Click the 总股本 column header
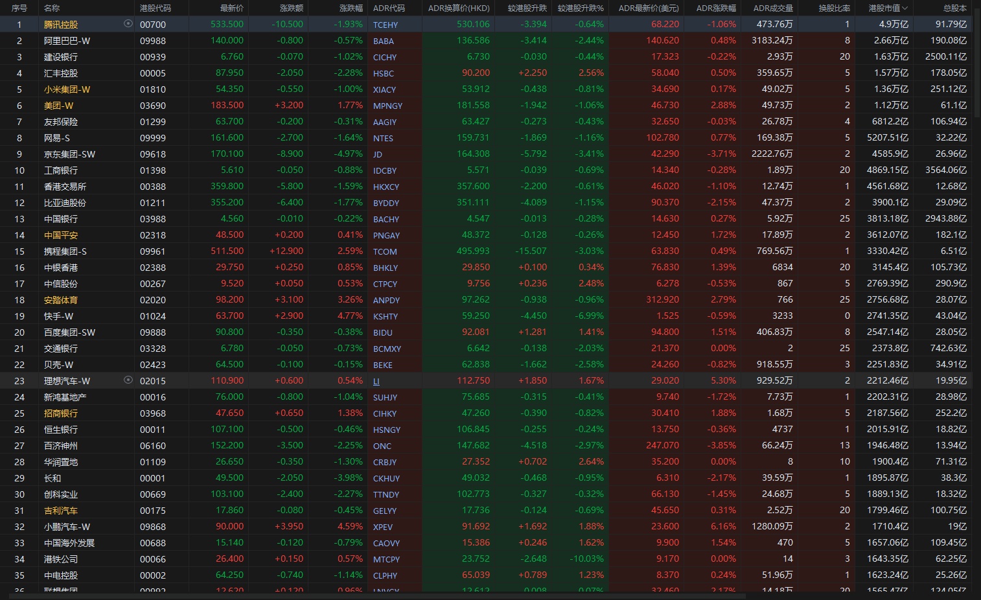The height and width of the screenshot is (600, 981). coord(954,8)
